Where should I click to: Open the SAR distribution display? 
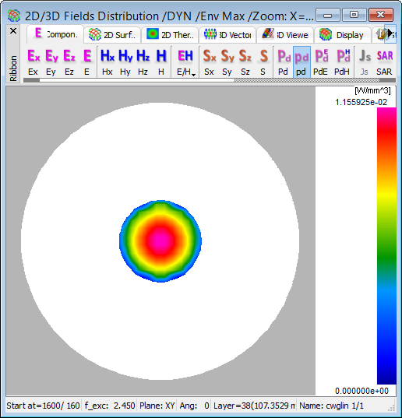(x=384, y=61)
